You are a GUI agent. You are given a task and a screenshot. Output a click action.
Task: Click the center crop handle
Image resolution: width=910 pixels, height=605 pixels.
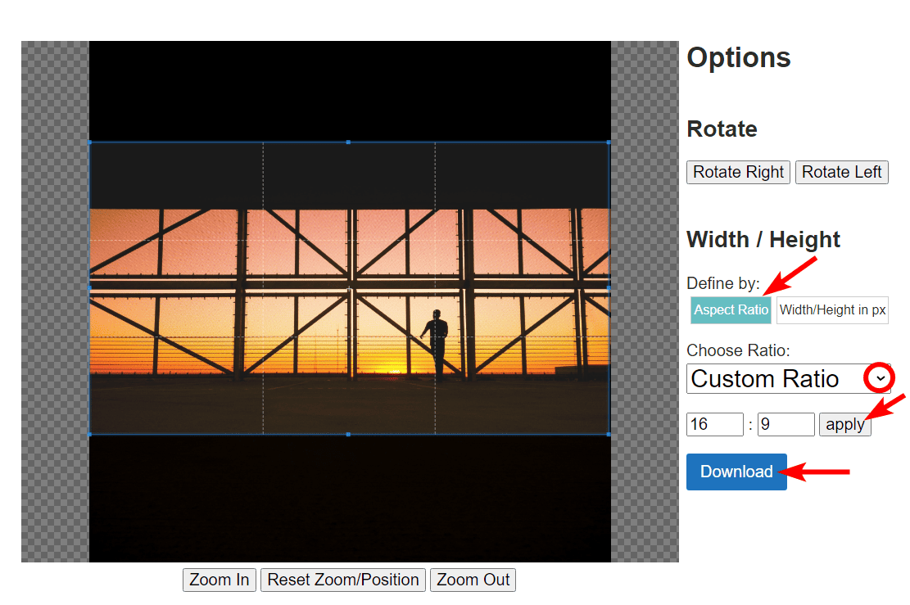(x=348, y=287)
